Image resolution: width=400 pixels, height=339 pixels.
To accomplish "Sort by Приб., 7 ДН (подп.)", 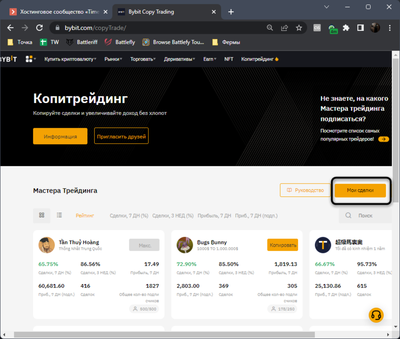I will [256, 216].
